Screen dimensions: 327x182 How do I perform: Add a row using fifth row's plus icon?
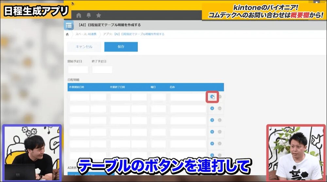pos(212,143)
